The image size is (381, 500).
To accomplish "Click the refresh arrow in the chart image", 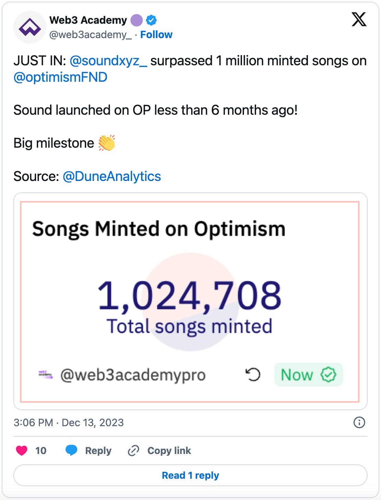I will (x=253, y=374).
